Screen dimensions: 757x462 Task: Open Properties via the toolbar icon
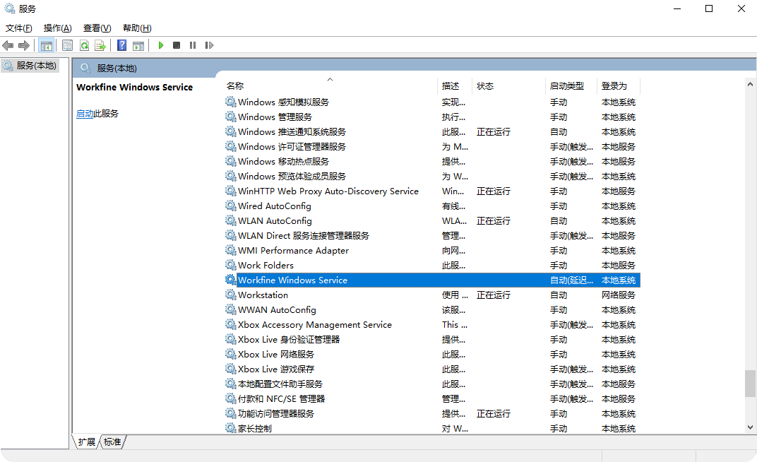click(x=68, y=45)
